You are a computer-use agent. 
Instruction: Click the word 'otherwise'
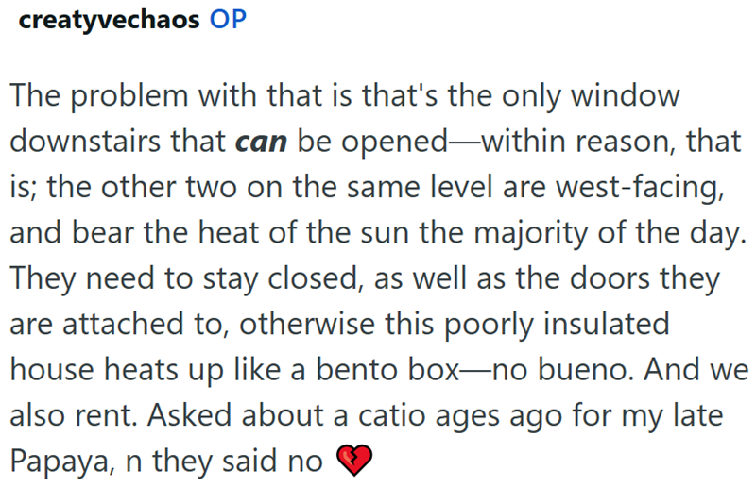[x=306, y=323]
